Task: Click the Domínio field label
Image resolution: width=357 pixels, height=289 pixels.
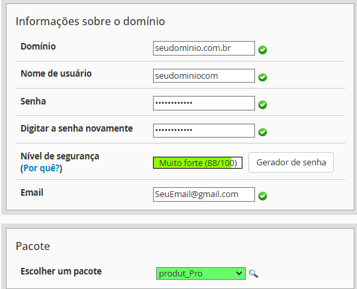Action: (38, 46)
